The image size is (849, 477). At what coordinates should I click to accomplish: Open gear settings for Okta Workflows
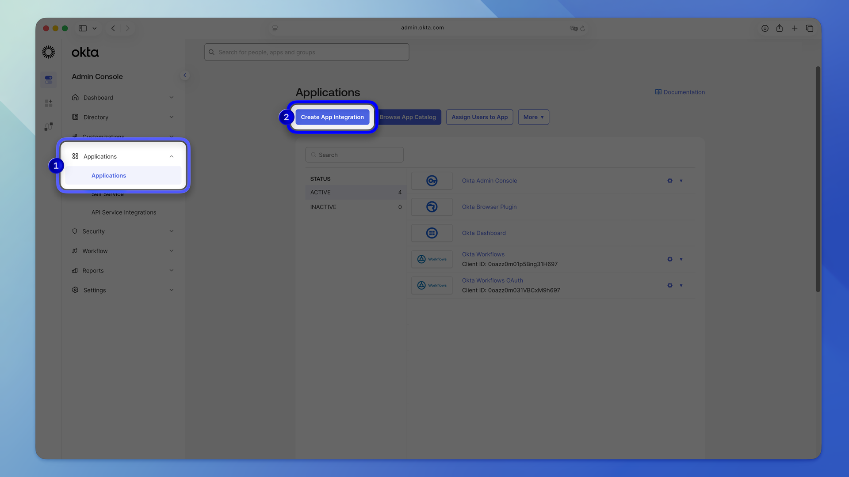670,259
